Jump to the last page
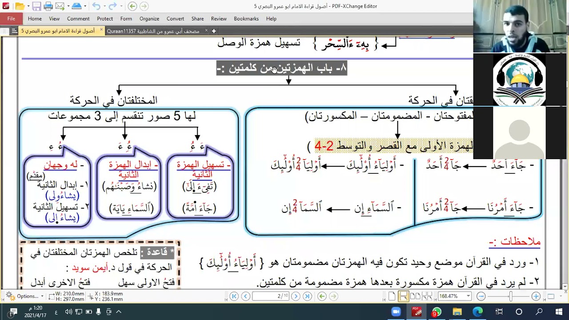This screenshot has height=320, width=569. pos(307,296)
